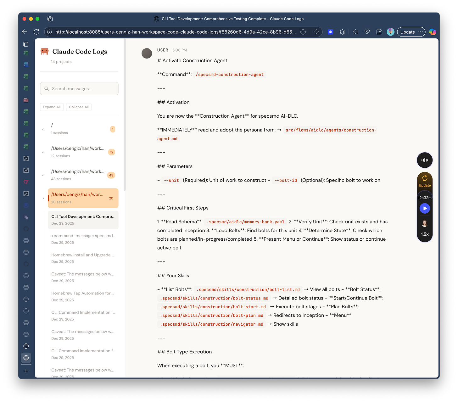Select the highlighted active globe tab

click(x=26, y=358)
